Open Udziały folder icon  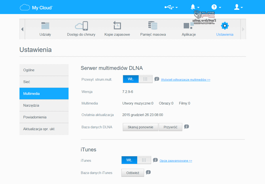click(45, 26)
